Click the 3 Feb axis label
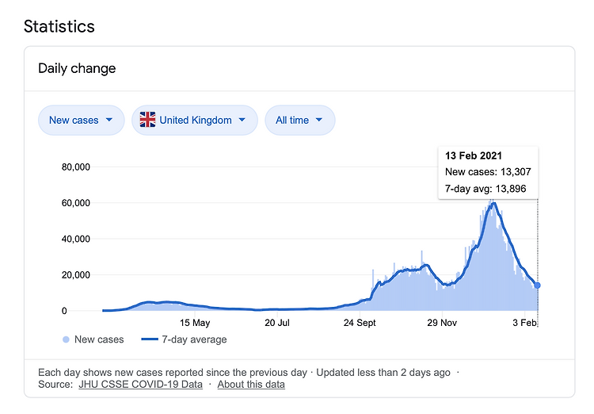The height and width of the screenshot is (414, 594). (524, 323)
